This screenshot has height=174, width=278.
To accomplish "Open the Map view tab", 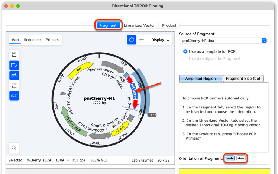I will click(x=15, y=40).
